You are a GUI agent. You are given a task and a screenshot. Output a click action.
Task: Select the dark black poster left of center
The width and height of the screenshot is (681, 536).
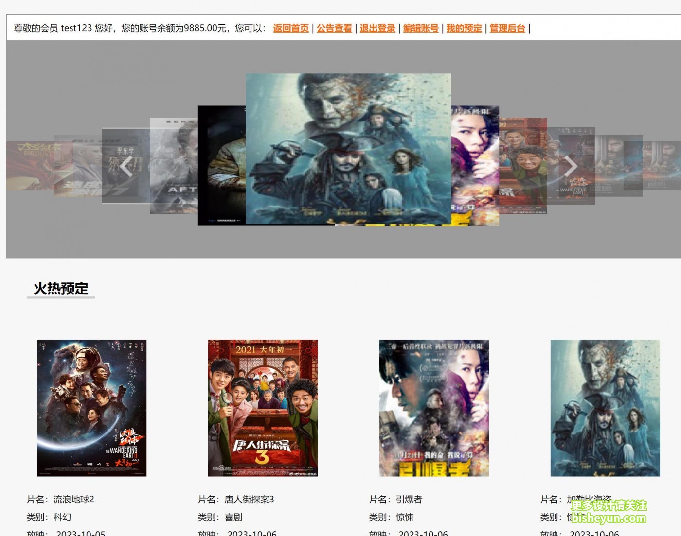click(x=221, y=165)
